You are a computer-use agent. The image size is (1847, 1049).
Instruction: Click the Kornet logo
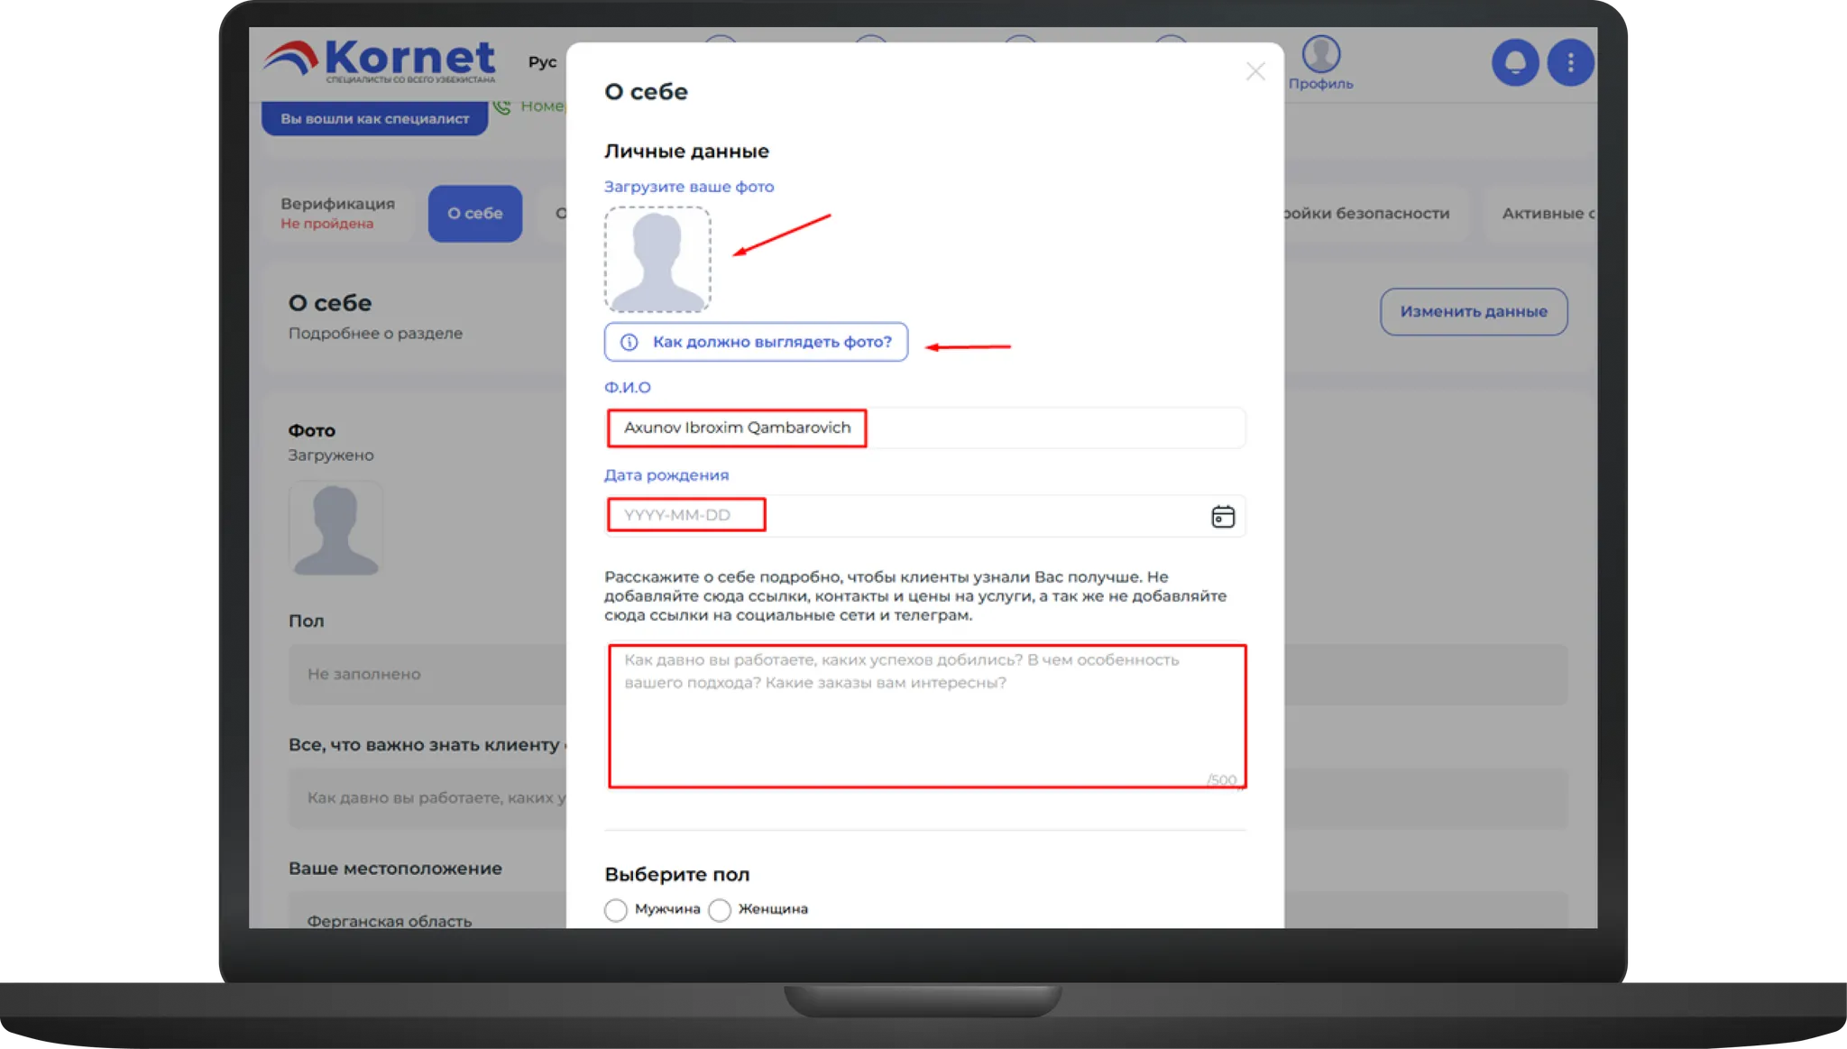click(379, 61)
